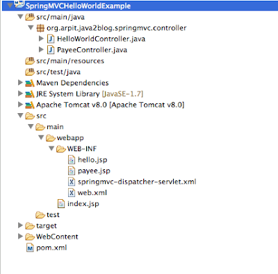Click the HelloWorldController.java file icon

click(51, 39)
